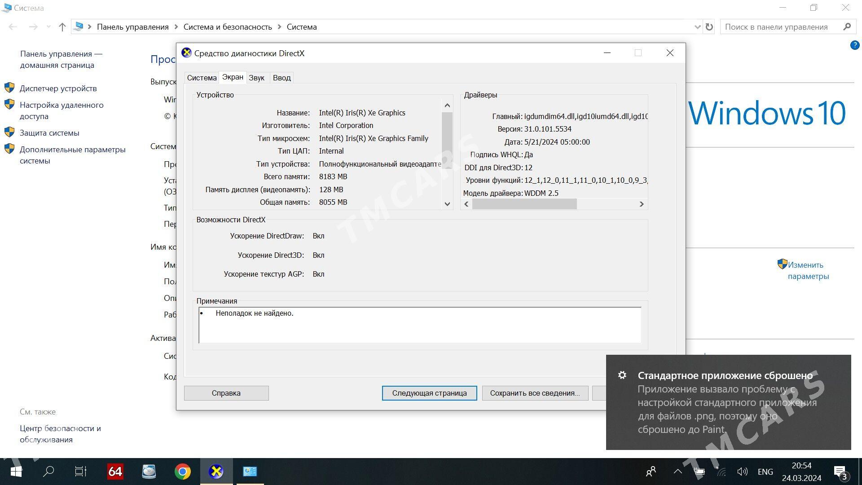Click the Следующая страница button
Image resolution: width=862 pixels, height=485 pixels.
(x=429, y=393)
